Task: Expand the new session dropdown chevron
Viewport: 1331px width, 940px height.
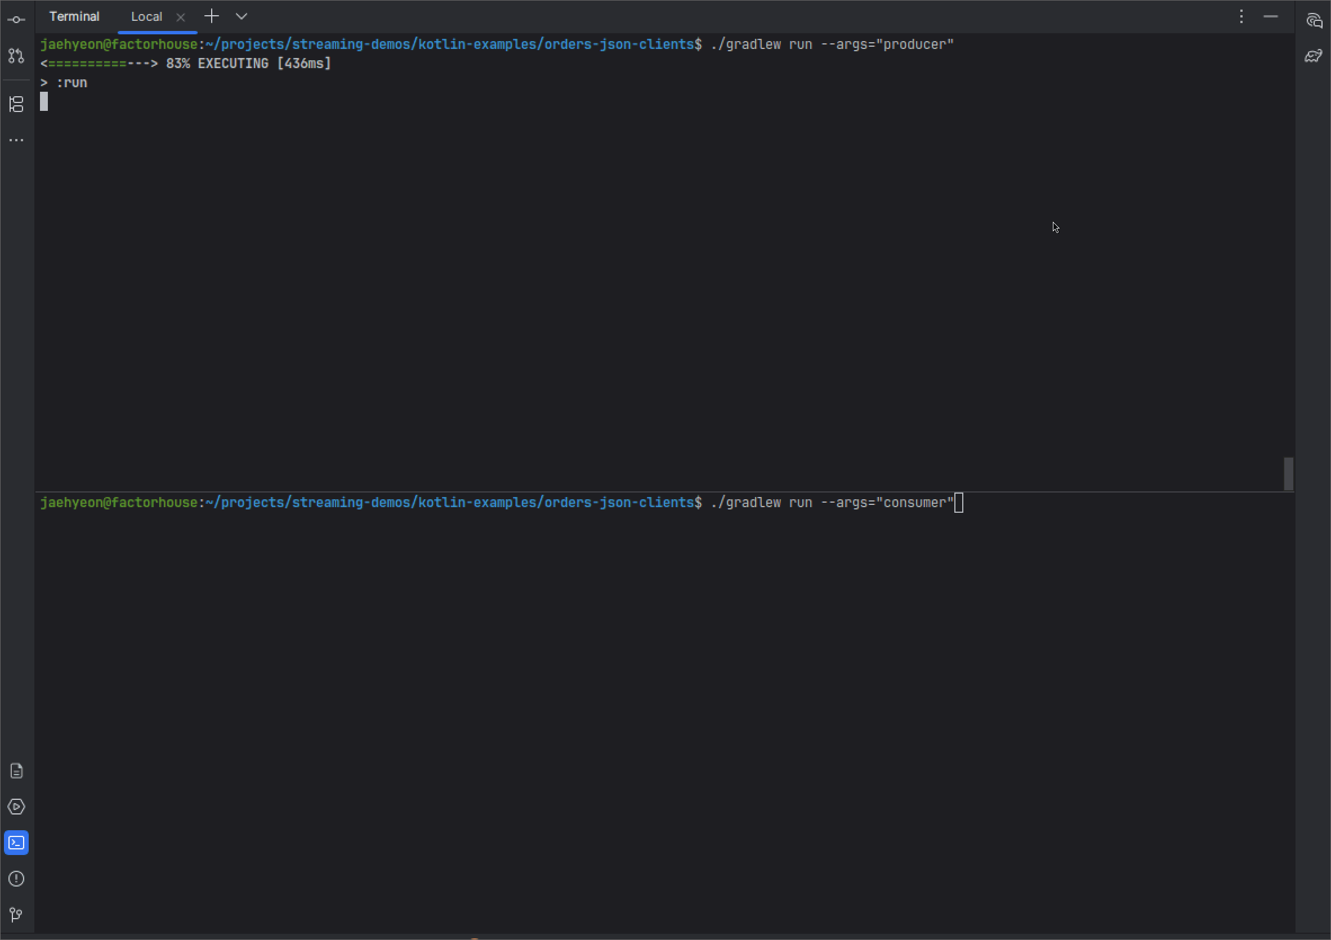Action: [242, 16]
